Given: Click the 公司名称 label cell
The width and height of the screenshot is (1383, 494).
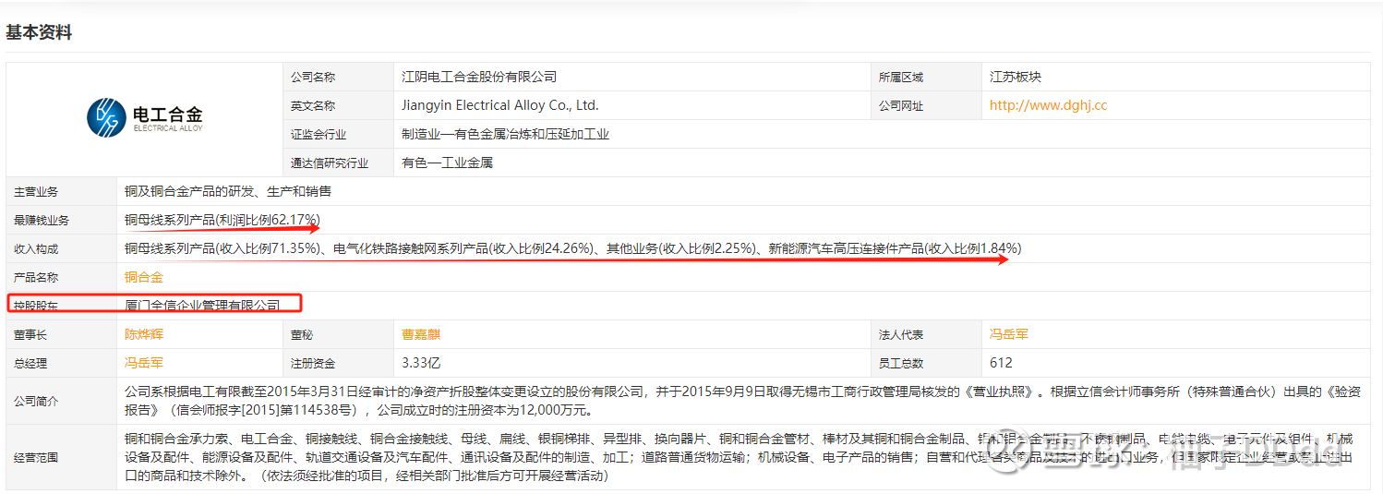Looking at the screenshot, I should point(338,78).
